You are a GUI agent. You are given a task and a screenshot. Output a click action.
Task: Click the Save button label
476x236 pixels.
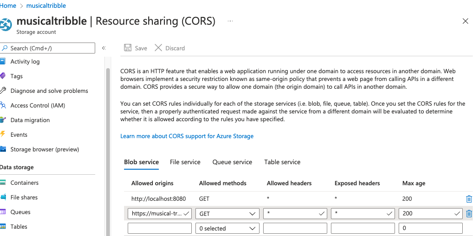pos(141,48)
